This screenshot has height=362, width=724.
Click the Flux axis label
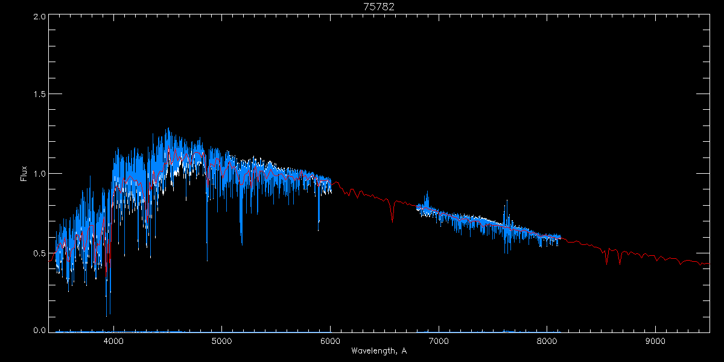pyautogui.click(x=24, y=174)
